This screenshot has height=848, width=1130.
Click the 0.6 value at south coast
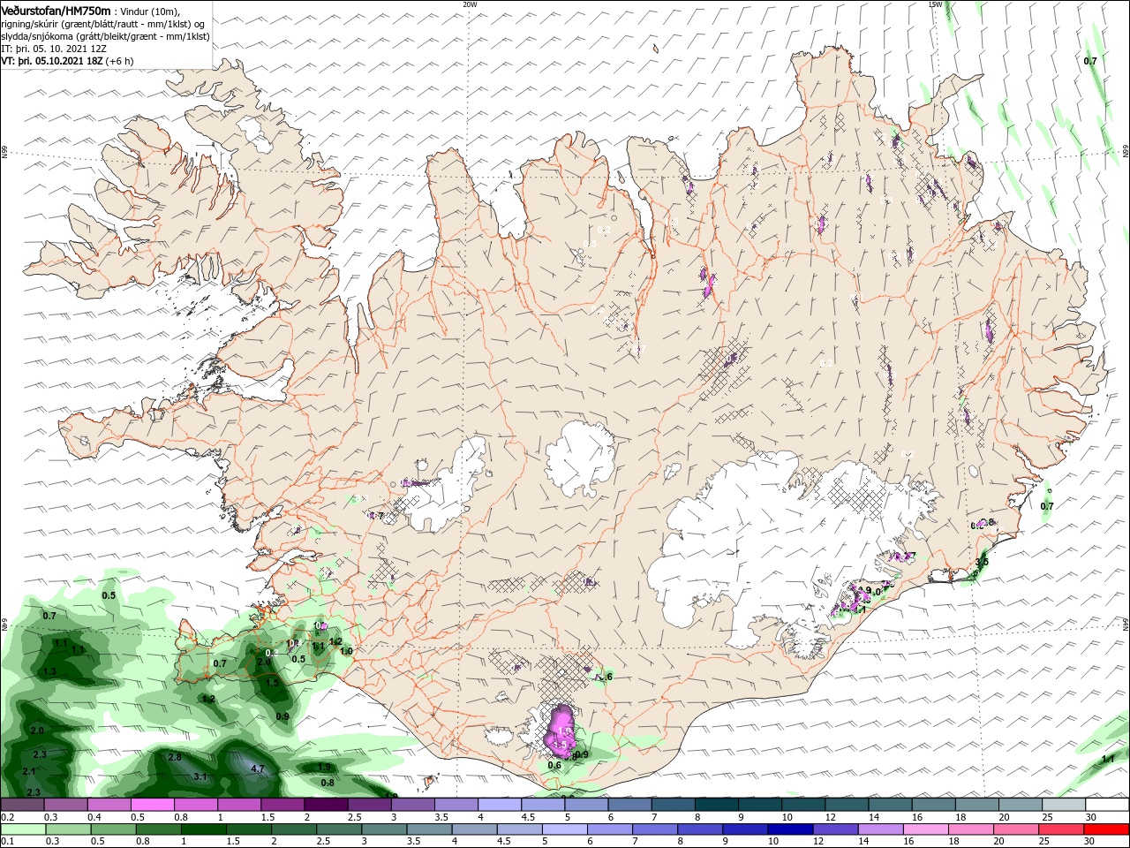[554, 766]
